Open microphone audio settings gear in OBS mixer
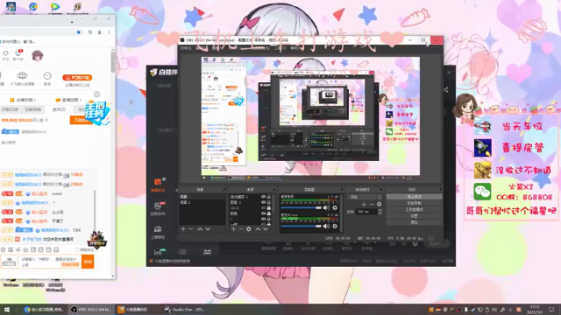The height and width of the screenshot is (315, 561). pos(335,226)
